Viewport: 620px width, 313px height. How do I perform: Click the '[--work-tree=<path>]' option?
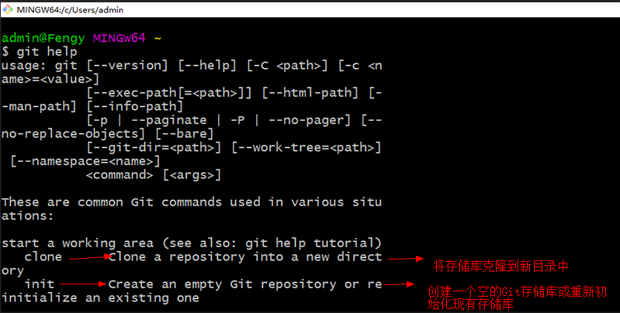(x=307, y=148)
